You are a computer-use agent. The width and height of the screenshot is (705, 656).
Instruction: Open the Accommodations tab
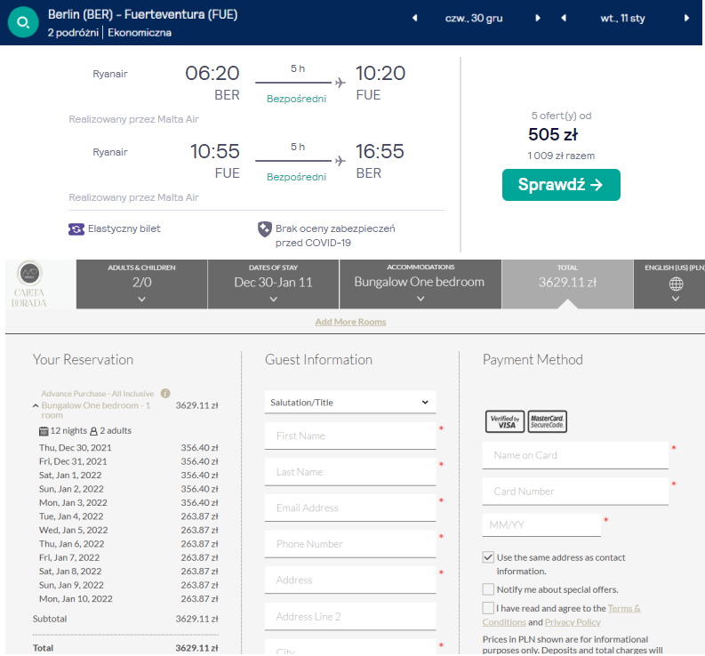point(420,284)
